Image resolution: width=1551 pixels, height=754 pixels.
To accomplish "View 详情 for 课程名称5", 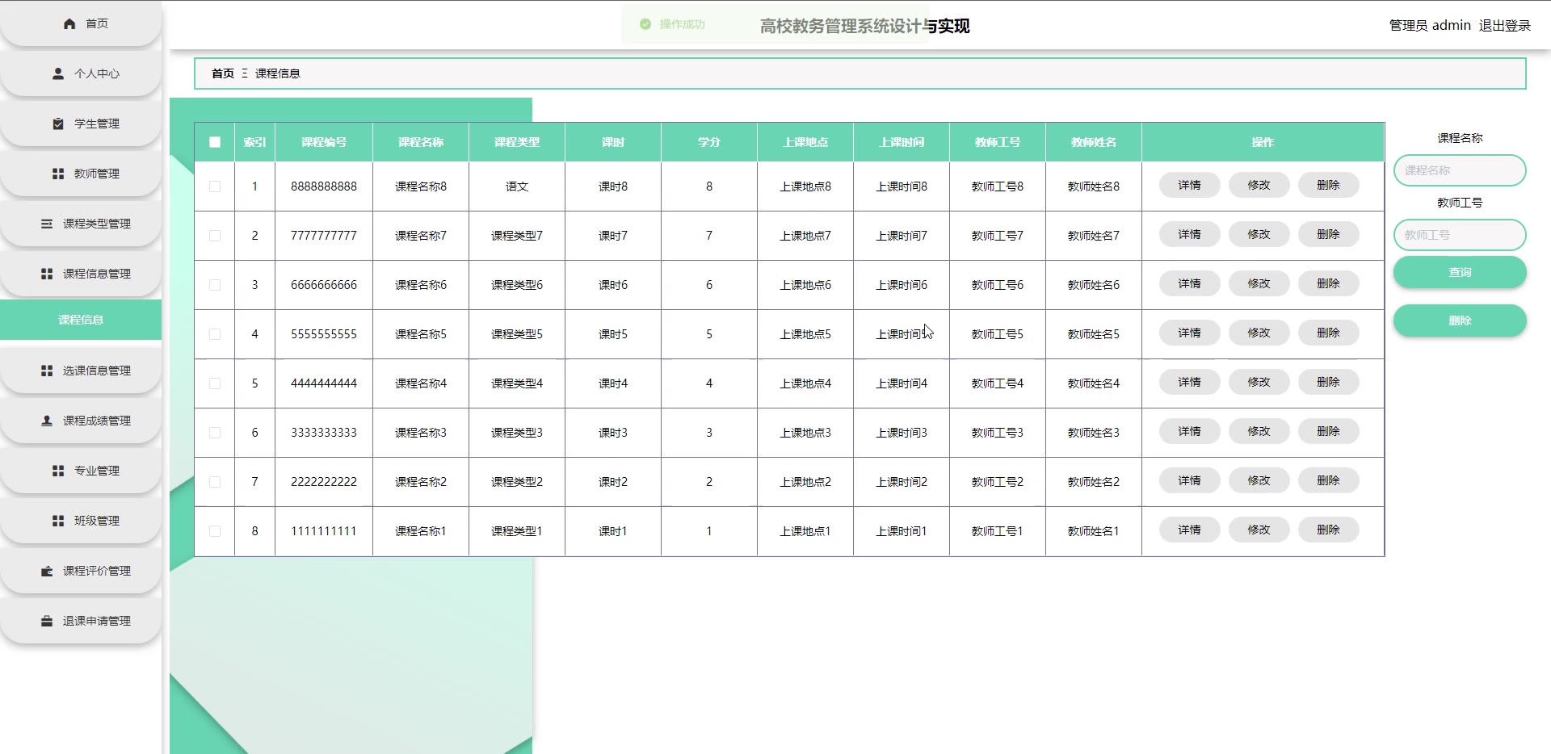I will point(1189,333).
